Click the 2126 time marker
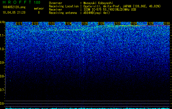 [101, 23]
